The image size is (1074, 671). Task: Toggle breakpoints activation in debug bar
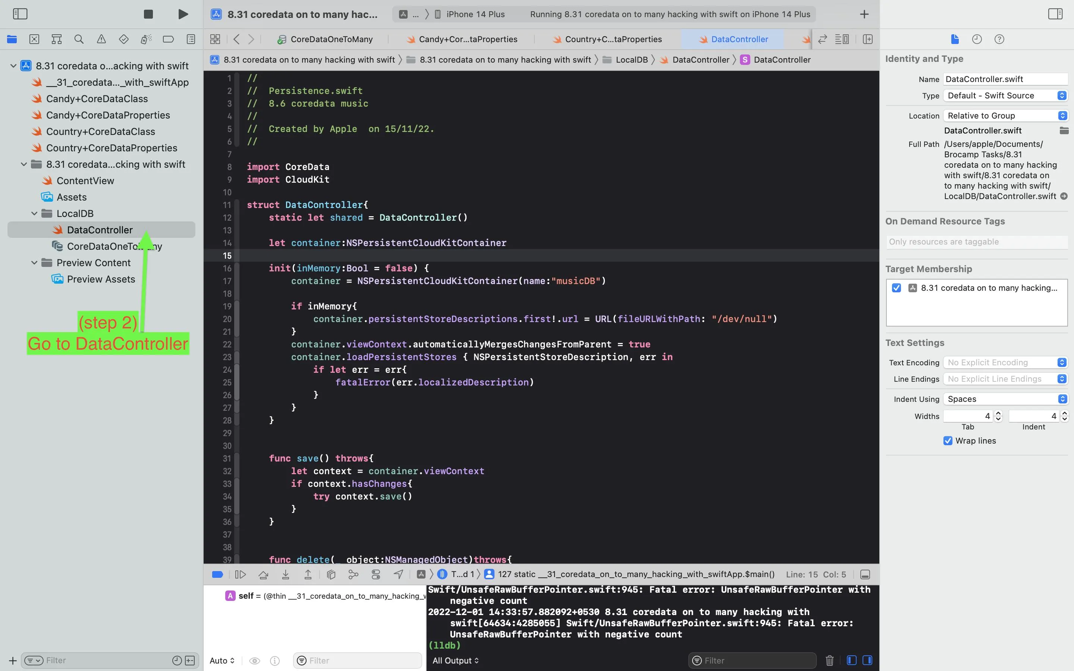click(x=217, y=574)
